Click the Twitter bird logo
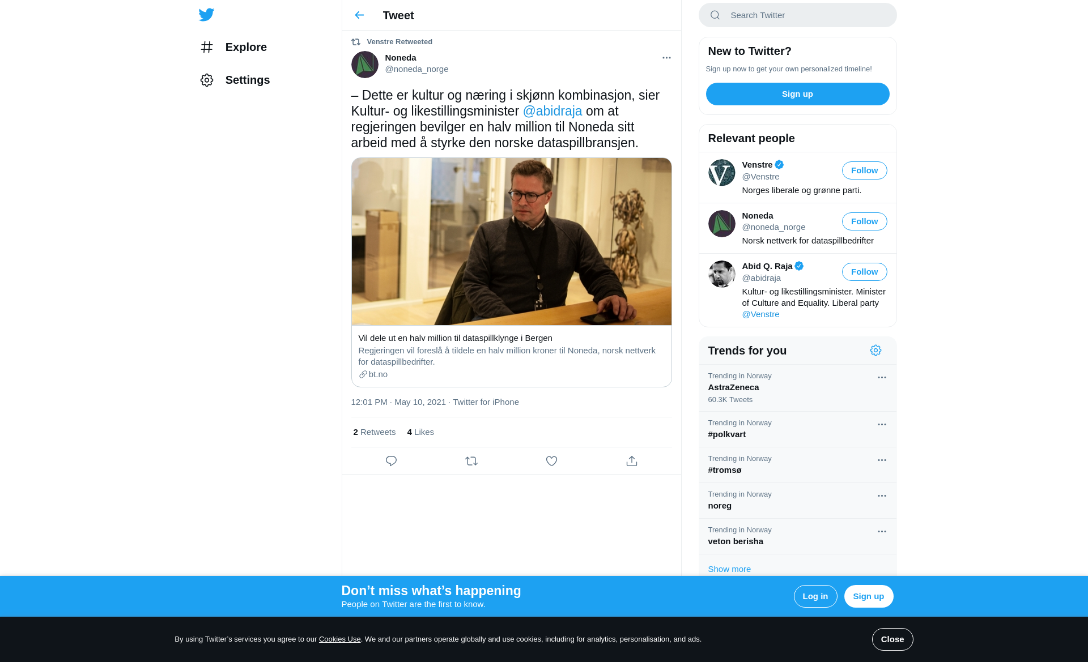 point(206,15)
